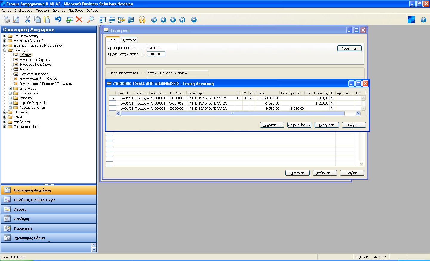Click the Ποσό Πίστωσης column header

tap(317, 93)
